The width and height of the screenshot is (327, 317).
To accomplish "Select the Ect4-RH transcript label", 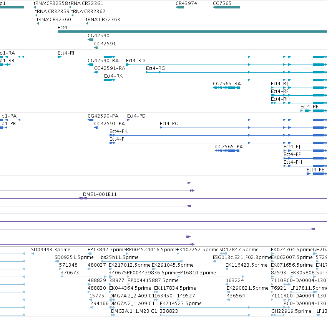I will point(280,99).
